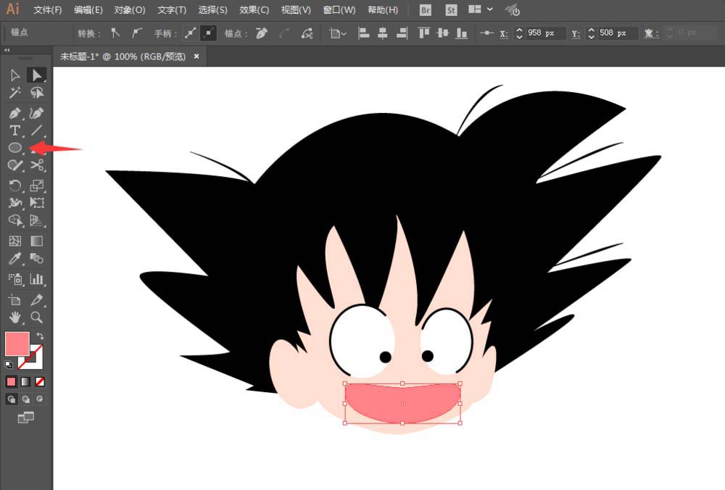The width and height of the screenshot is (725, 490).
Task: Select the Pen tool
Action: point(14,113)
